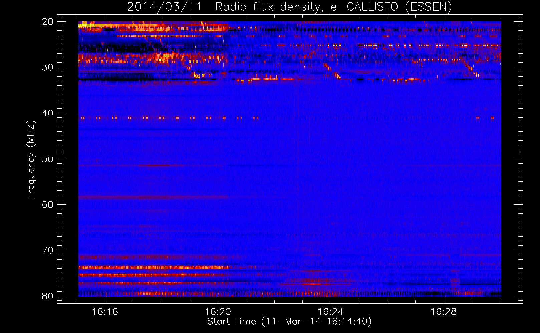Click the 40 frequency tick label
The width and height of the screenshot is (540, 333).
[48, 113]
